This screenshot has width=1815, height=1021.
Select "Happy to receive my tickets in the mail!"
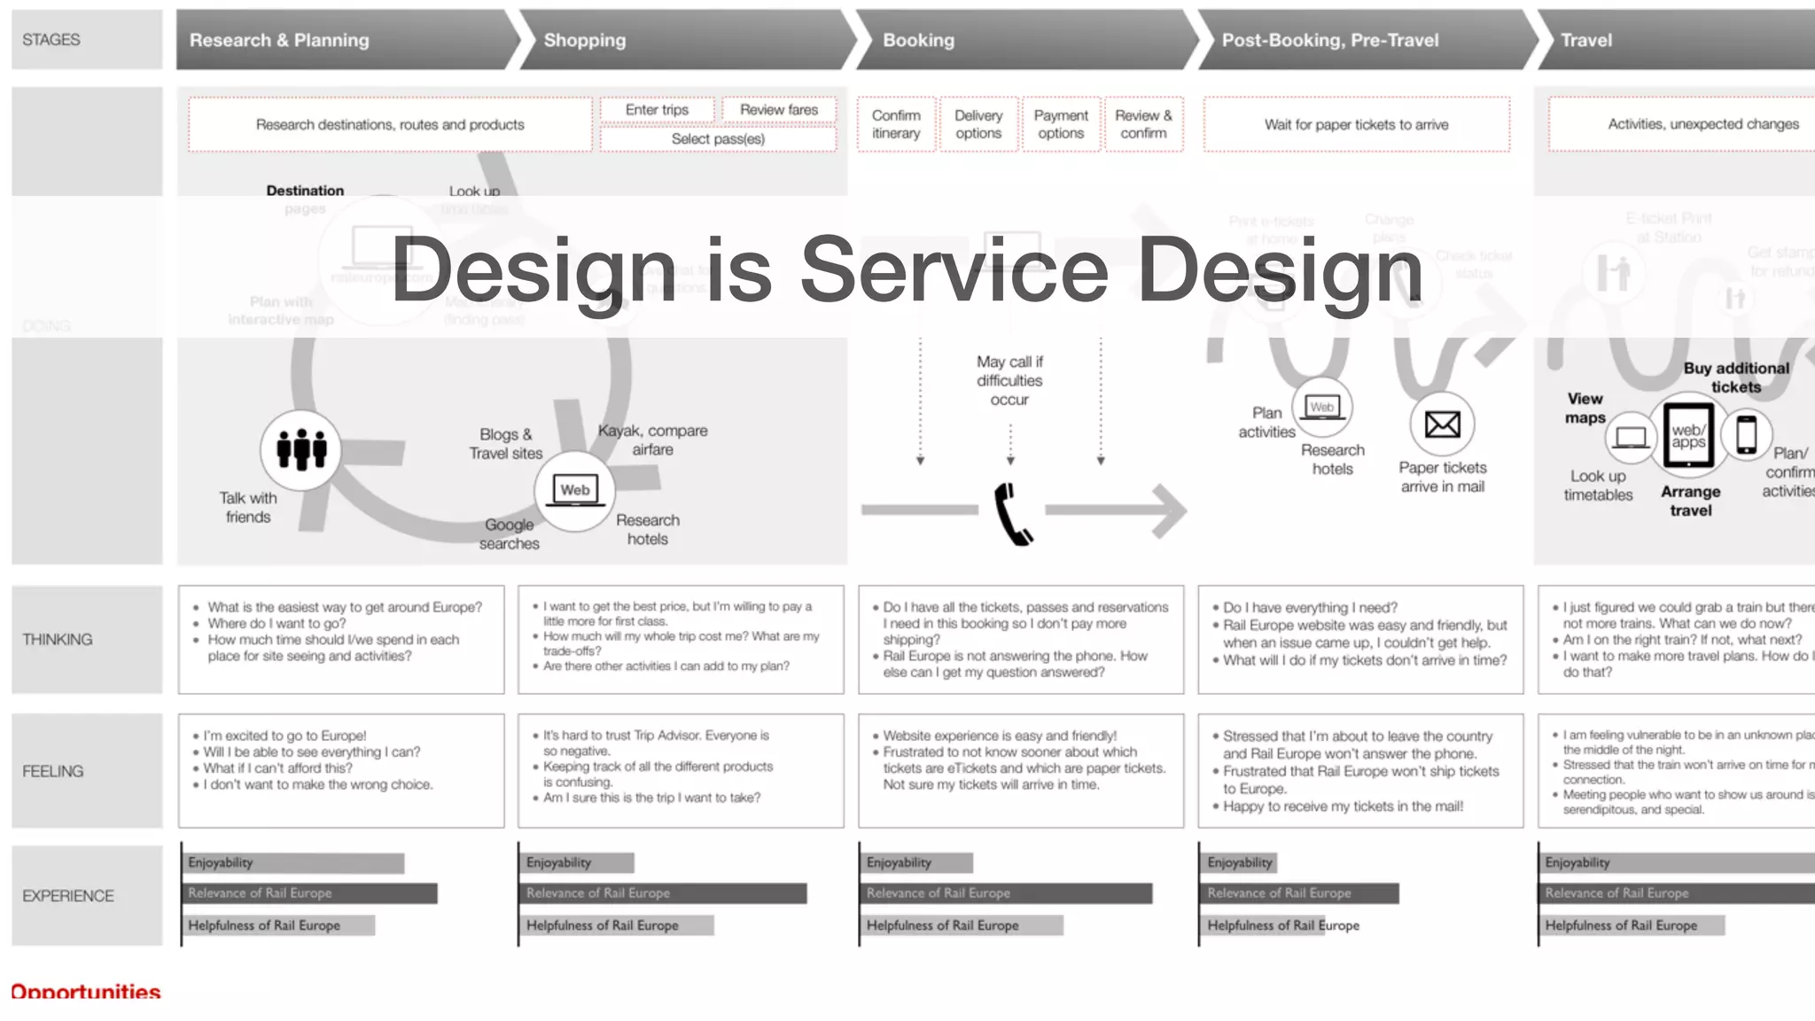1343,807
